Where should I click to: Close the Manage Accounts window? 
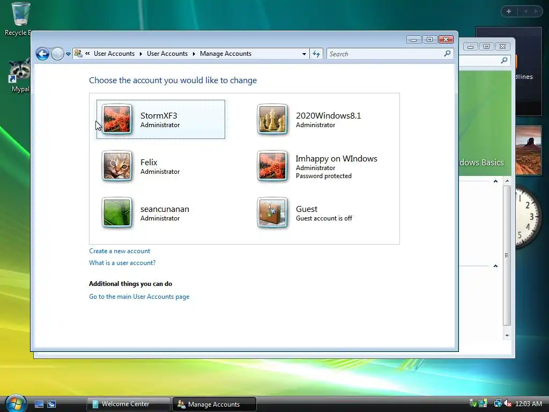[446, 39]
